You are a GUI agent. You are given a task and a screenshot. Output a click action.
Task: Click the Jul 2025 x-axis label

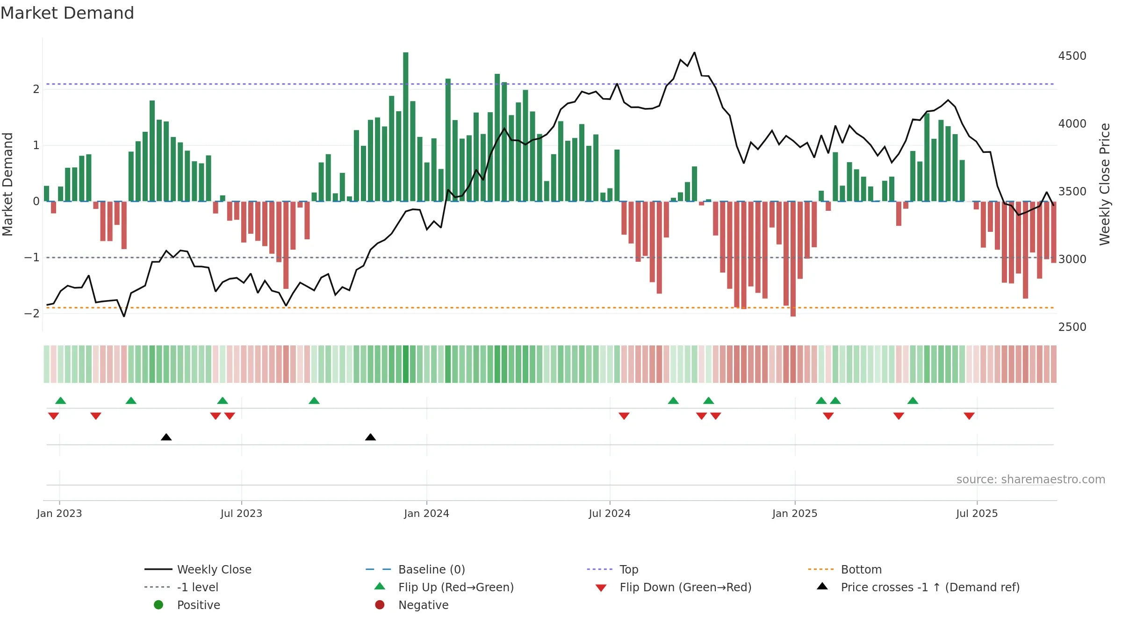[x=977, y=514]
